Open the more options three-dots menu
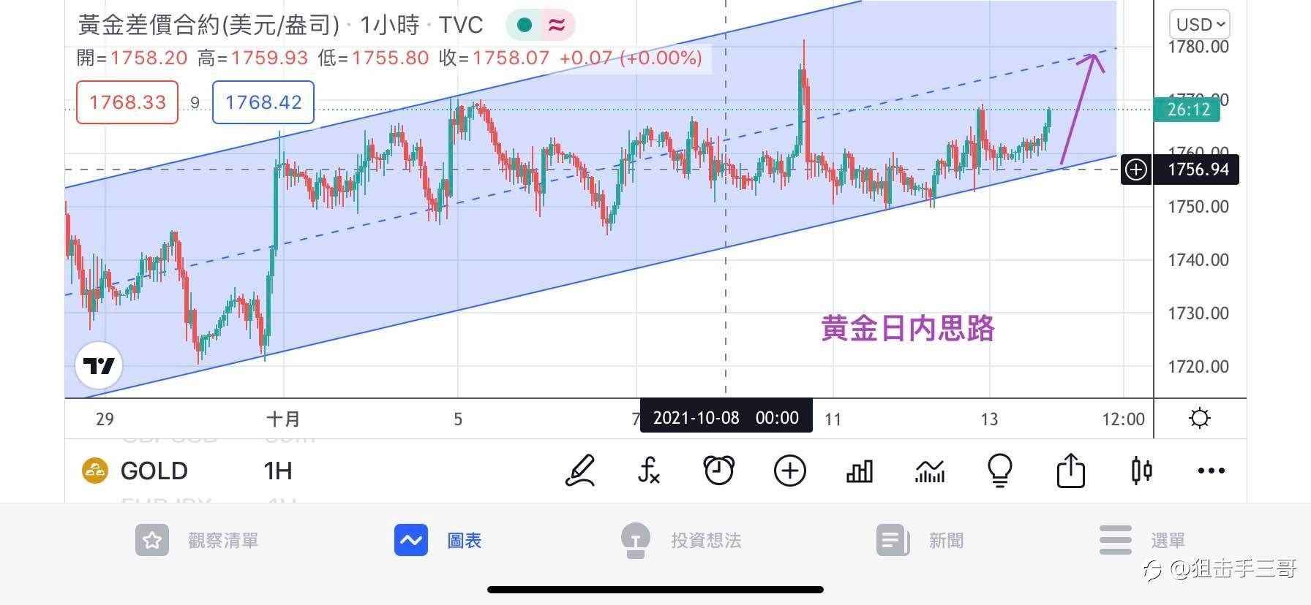The image size is (1311, 605). pyautogui.click(x=1211, y=471)
